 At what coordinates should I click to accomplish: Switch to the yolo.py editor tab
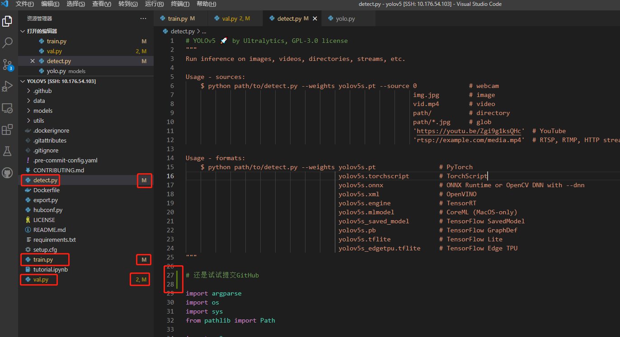point(348,18)
